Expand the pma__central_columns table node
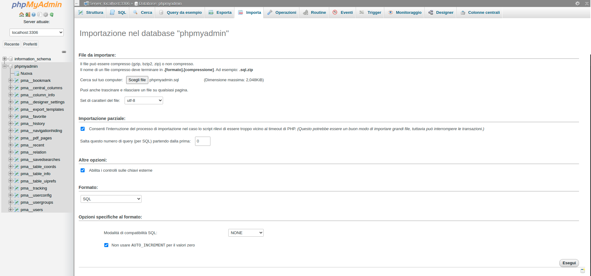 [10, 88]
